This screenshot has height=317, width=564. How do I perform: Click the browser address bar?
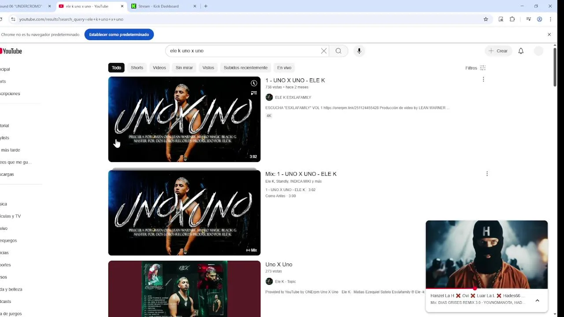pyautogui.click(x=247, y=19)
